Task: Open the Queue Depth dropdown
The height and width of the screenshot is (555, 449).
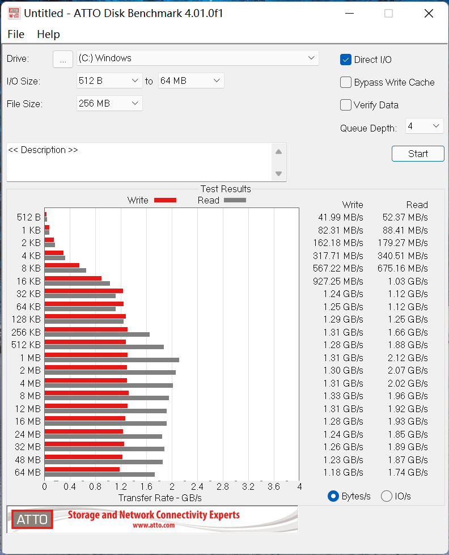Action: [x=424, y=126]
